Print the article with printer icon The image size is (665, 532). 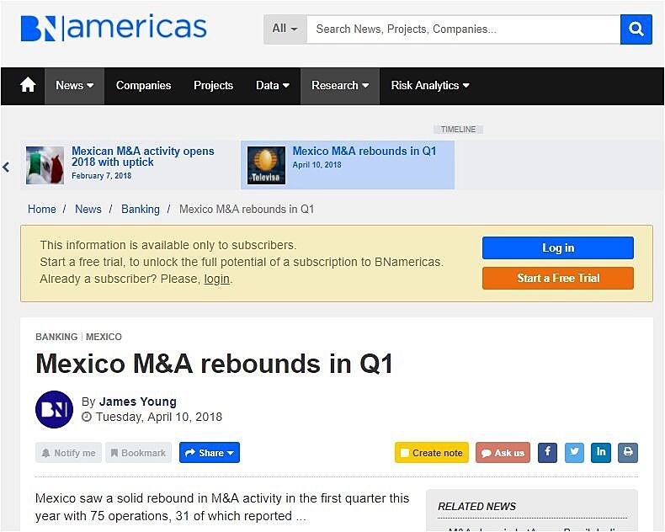tap(628, 452)
